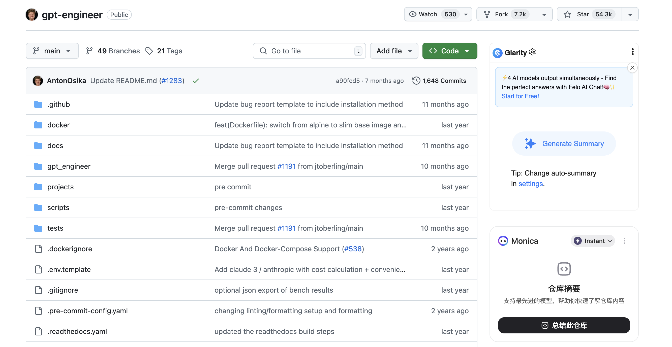Viewport: 672px width, 347px height.
Task: Open Glarity settings gear icon
Action: (532, 52)
